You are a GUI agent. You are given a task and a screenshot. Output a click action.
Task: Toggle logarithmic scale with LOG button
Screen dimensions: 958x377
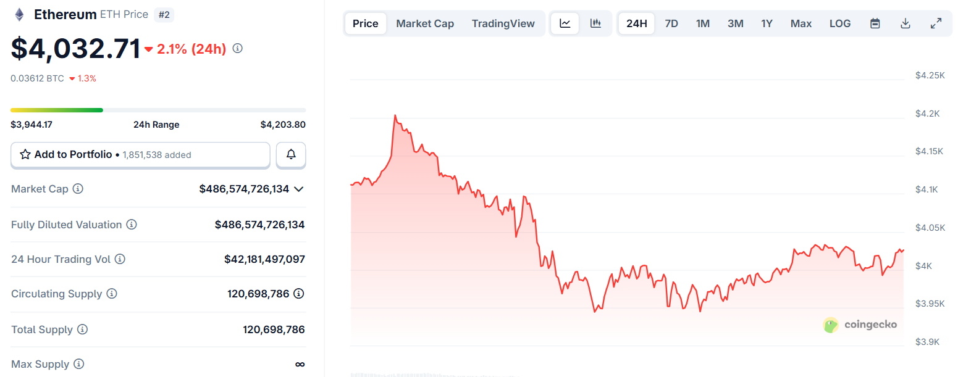pos(840,23)
